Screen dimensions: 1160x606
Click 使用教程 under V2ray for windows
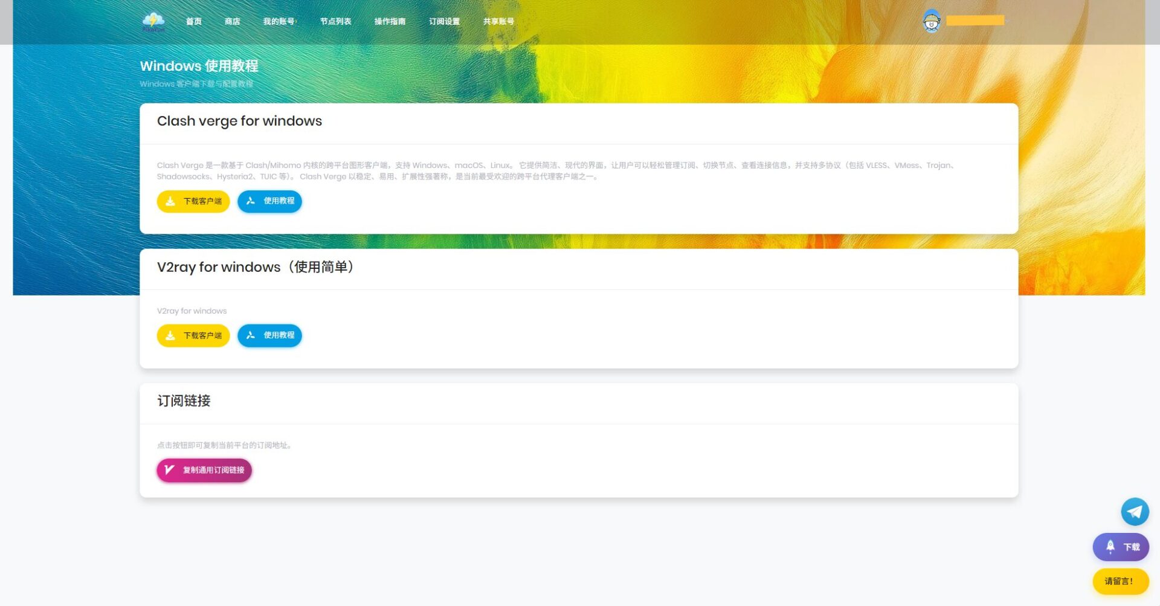click(270, 335)
